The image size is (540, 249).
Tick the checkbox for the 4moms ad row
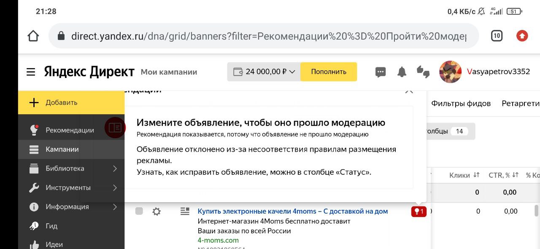(x=139, y=211)
